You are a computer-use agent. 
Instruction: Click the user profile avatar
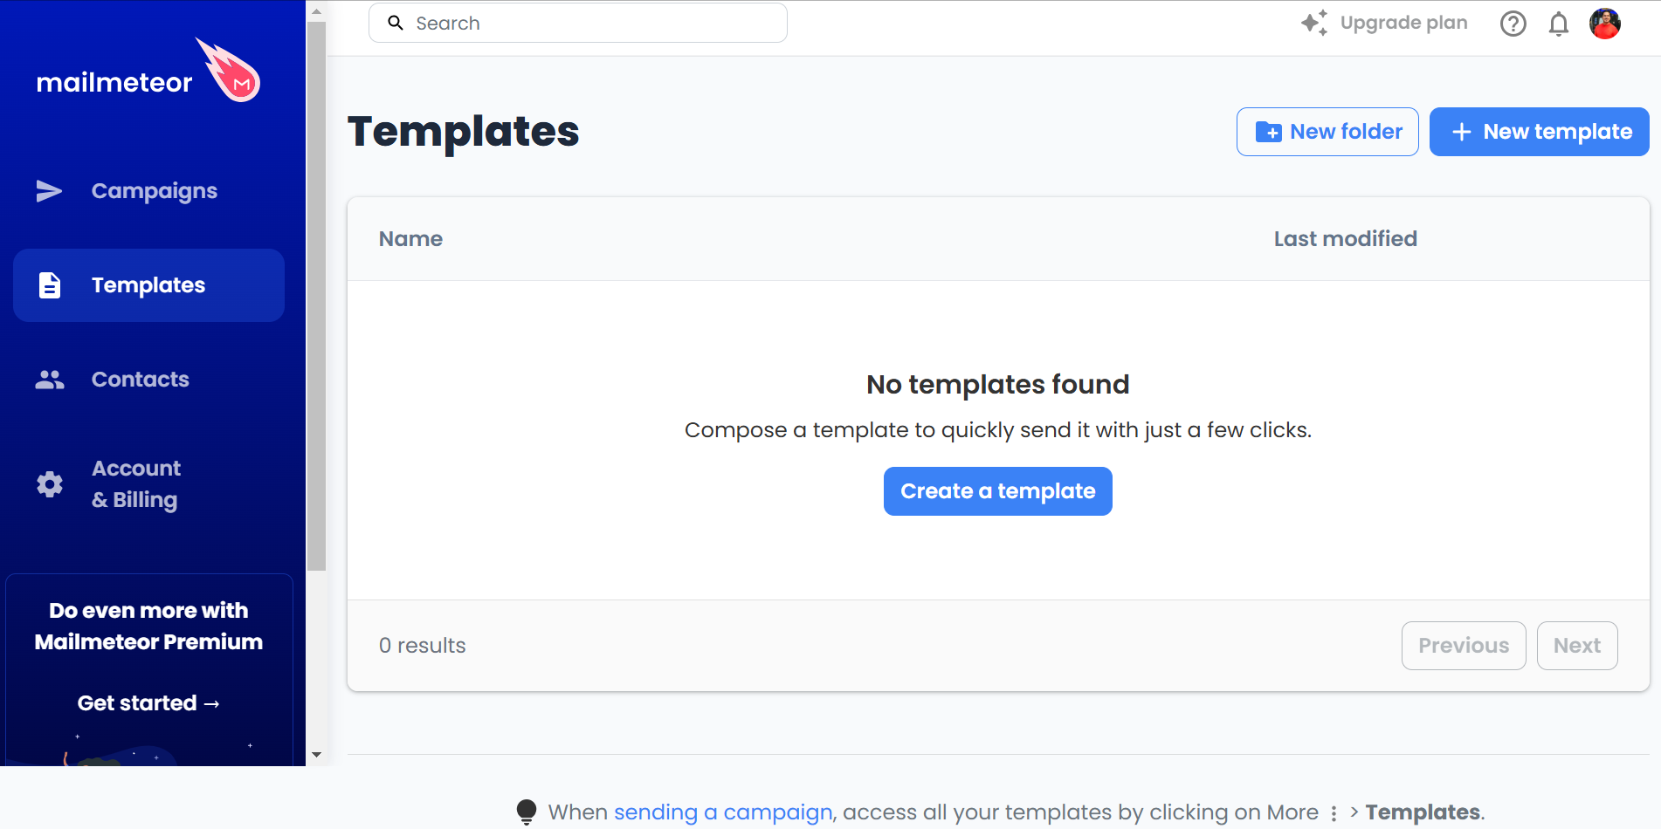pos(1604,24)
